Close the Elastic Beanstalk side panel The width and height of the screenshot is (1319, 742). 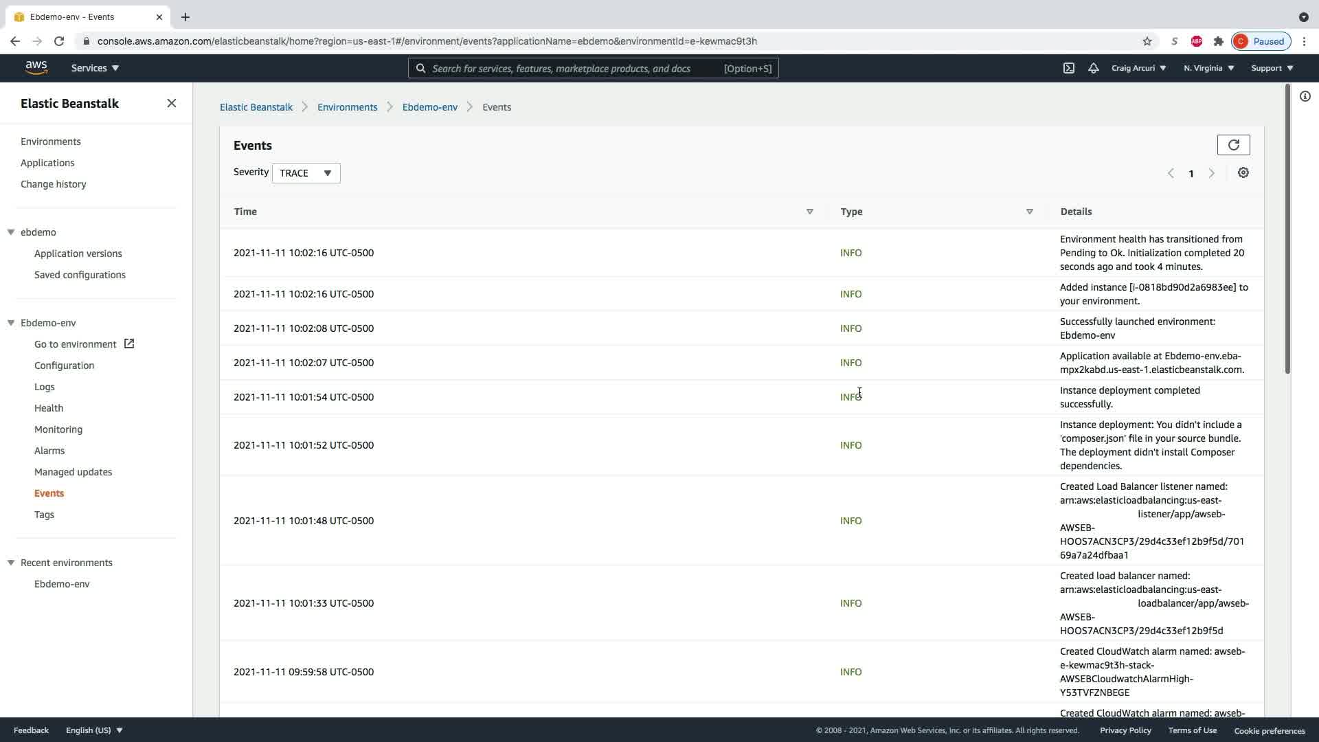[x=171, y=104]
